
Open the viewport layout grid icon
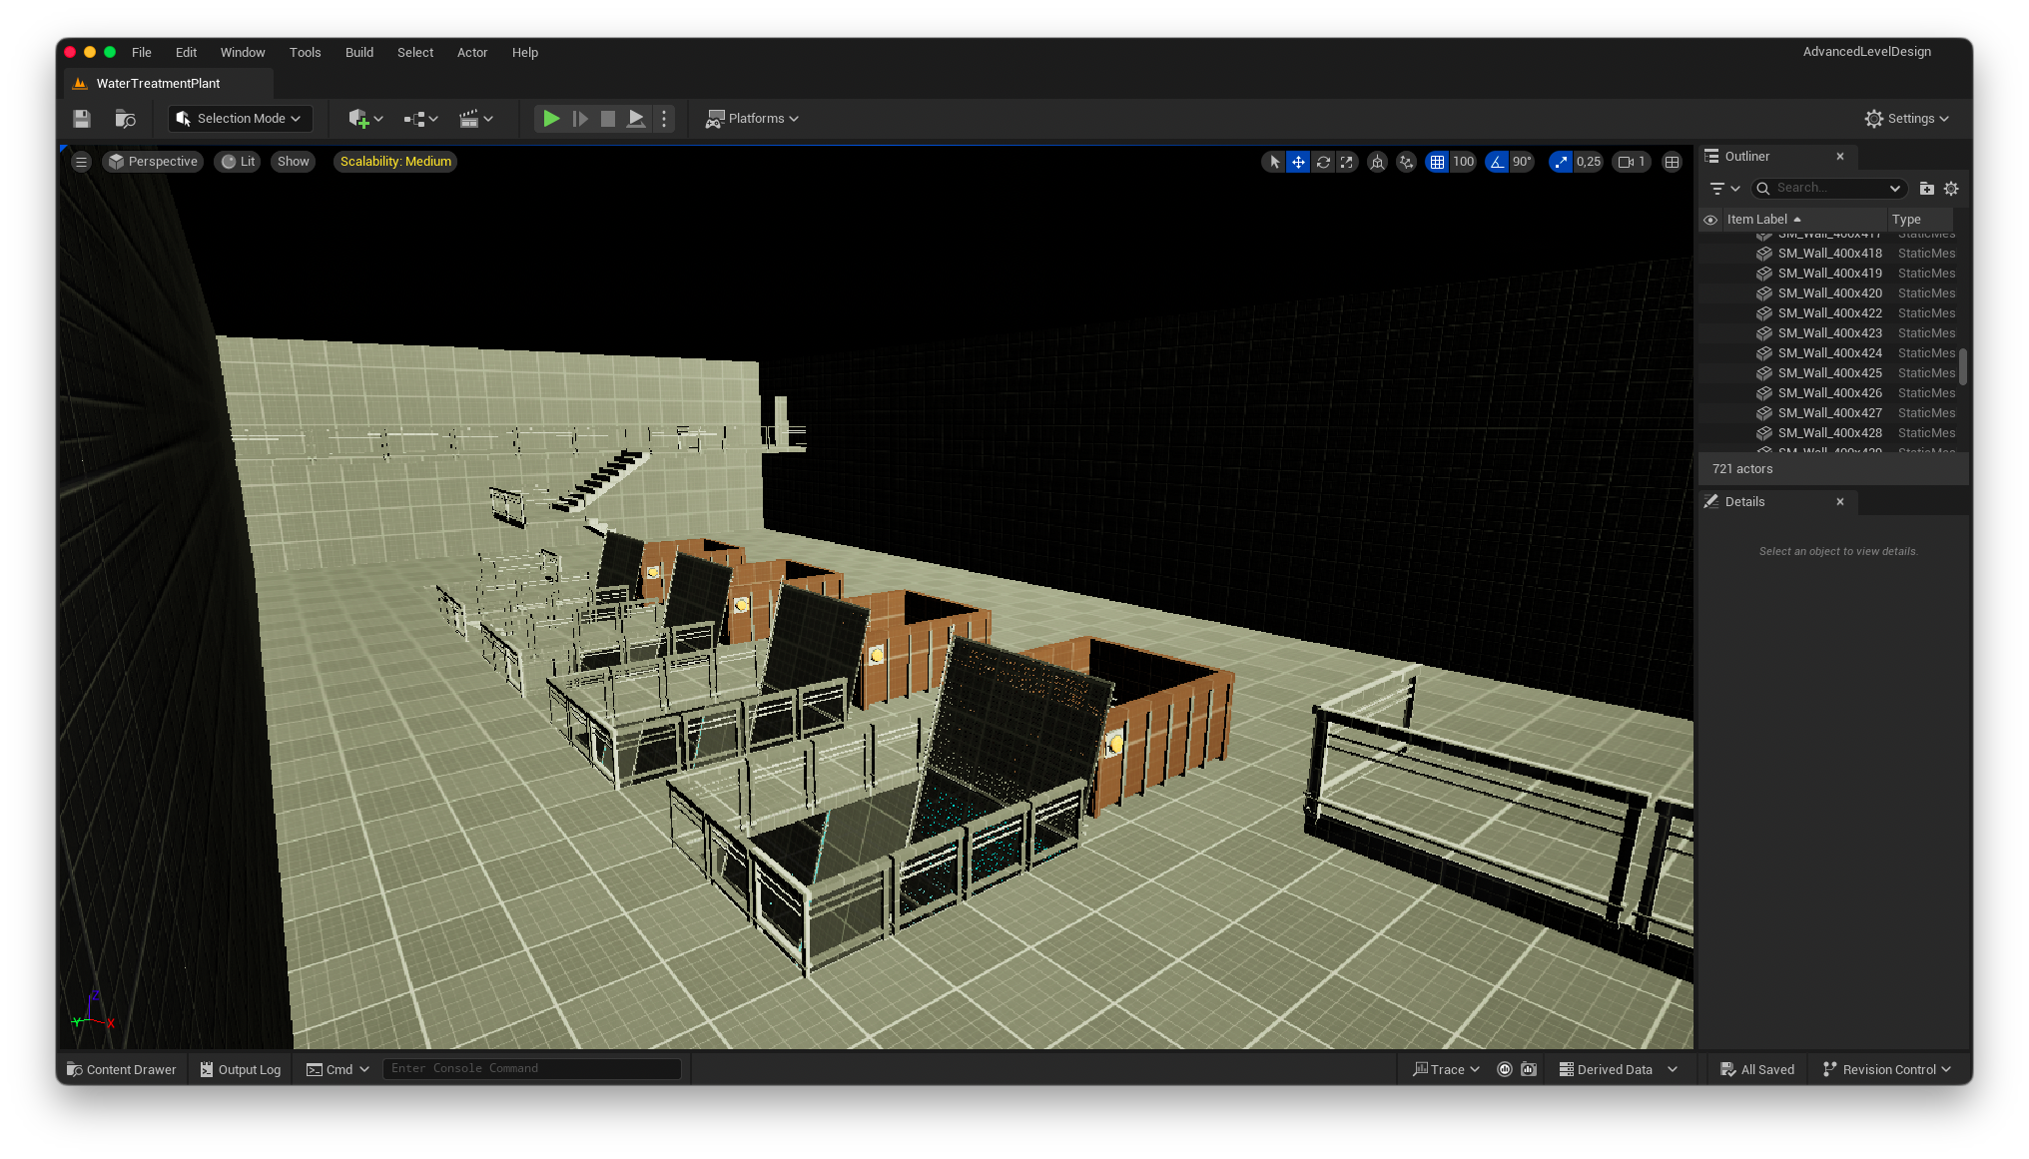click(1672, 162)
